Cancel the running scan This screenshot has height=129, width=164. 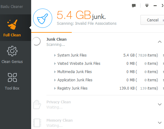coord(152,20)
